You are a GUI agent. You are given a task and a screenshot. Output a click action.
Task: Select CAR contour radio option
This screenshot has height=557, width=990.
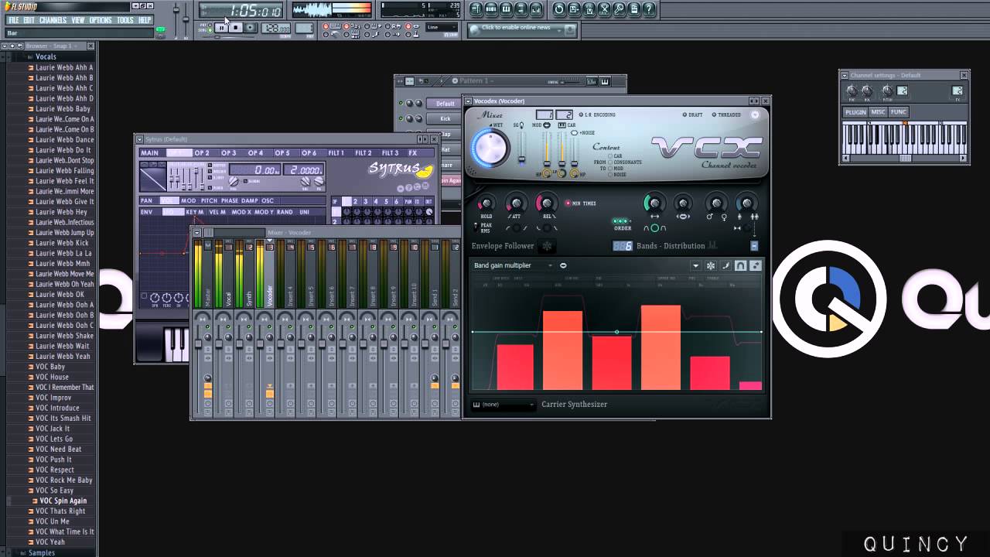610,156
